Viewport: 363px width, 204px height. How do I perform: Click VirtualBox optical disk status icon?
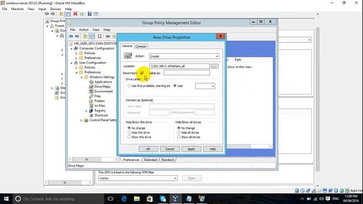302,190
